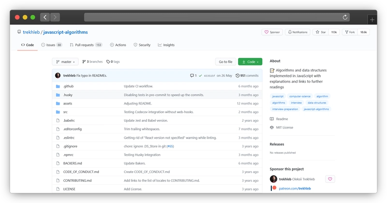Viewport: 387px width, 203px height.
Task: Open the #65 issue link
Action: click(170, 146)
